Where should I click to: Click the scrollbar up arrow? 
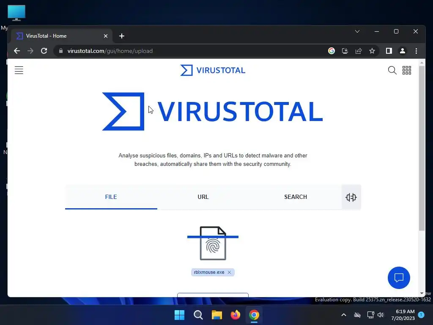422,63
